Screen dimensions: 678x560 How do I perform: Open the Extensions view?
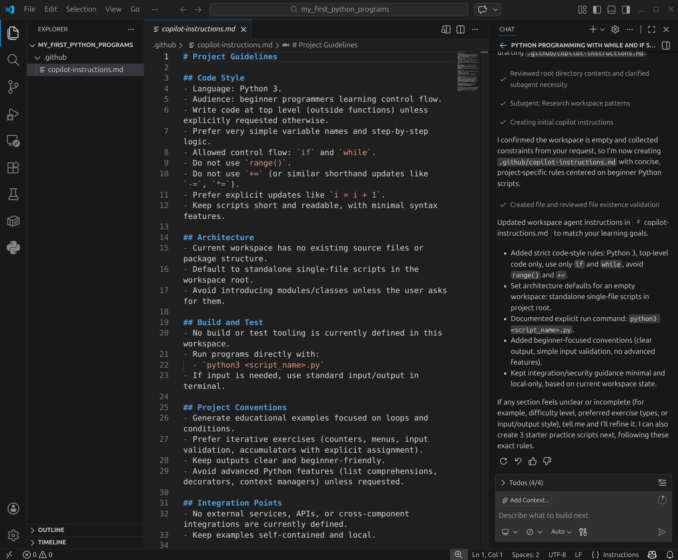point(13,168)
